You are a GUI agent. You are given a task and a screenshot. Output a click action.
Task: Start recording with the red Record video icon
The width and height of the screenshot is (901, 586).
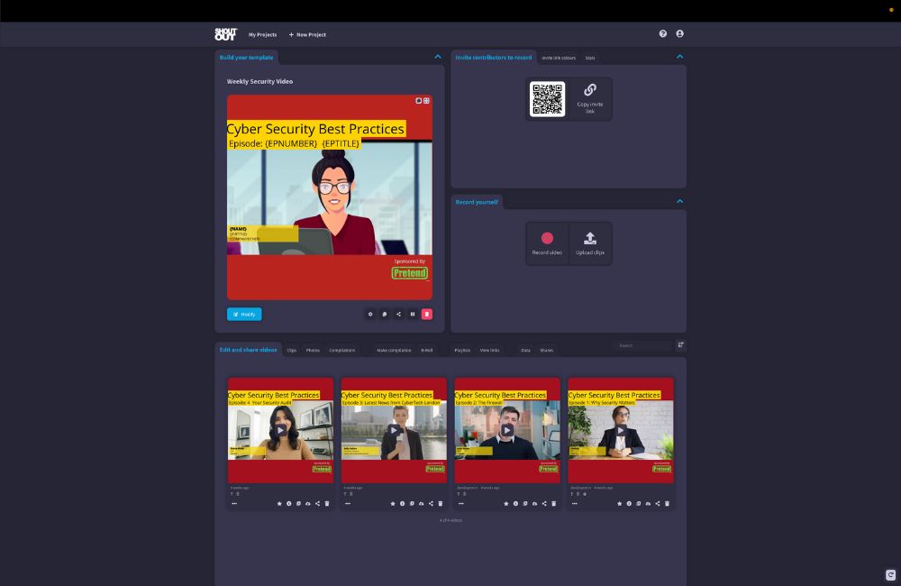[x=547, y=238]
